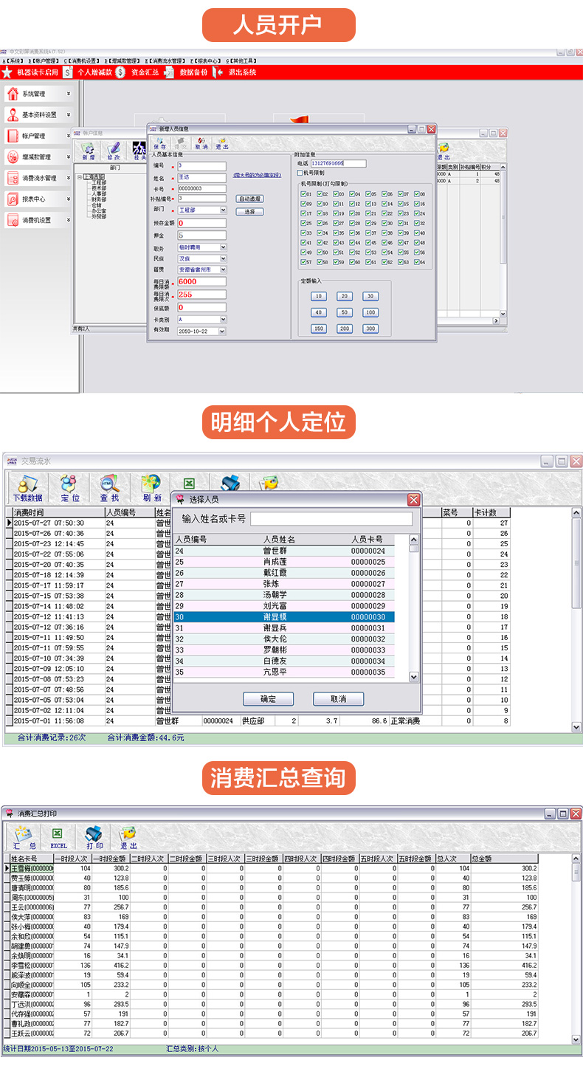
Task: Open the 帐户管理 menu in menu bar
Action: click(x=46, y=61)
